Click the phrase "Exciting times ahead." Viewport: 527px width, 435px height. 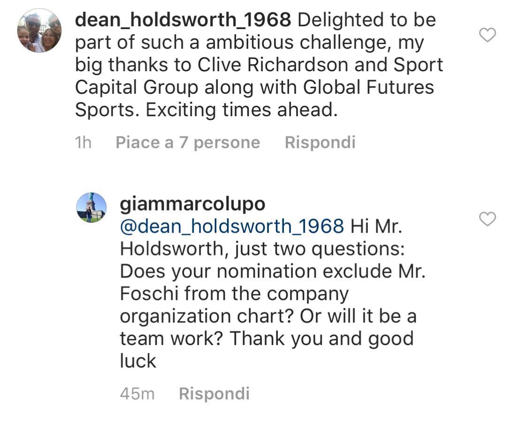coord(241,110)
